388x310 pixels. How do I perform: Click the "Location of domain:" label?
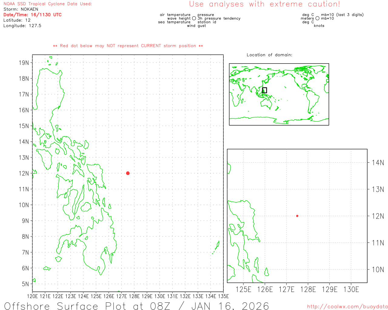click(x=269, y=55)
